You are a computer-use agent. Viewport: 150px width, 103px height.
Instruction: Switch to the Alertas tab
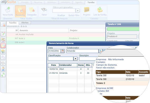pos(25,23)
